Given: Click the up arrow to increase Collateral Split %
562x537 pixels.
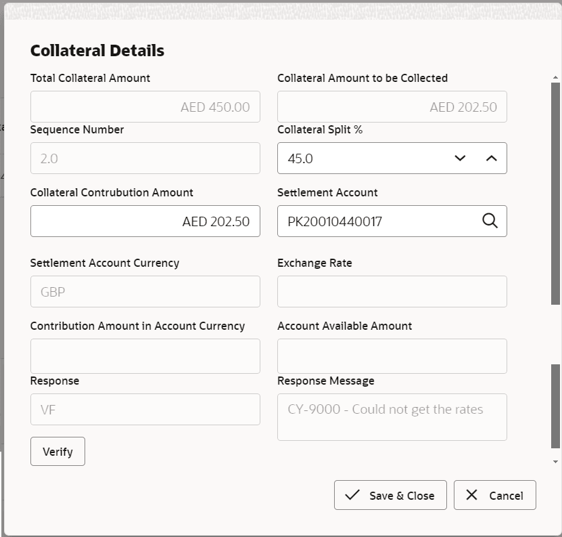Looking at the screenshot, I should click(x=492, y=158).
